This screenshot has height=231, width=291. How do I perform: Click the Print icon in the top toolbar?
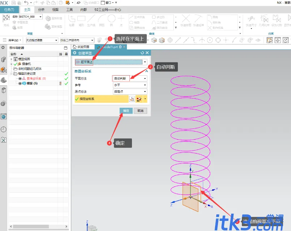(x=61, y=3)
